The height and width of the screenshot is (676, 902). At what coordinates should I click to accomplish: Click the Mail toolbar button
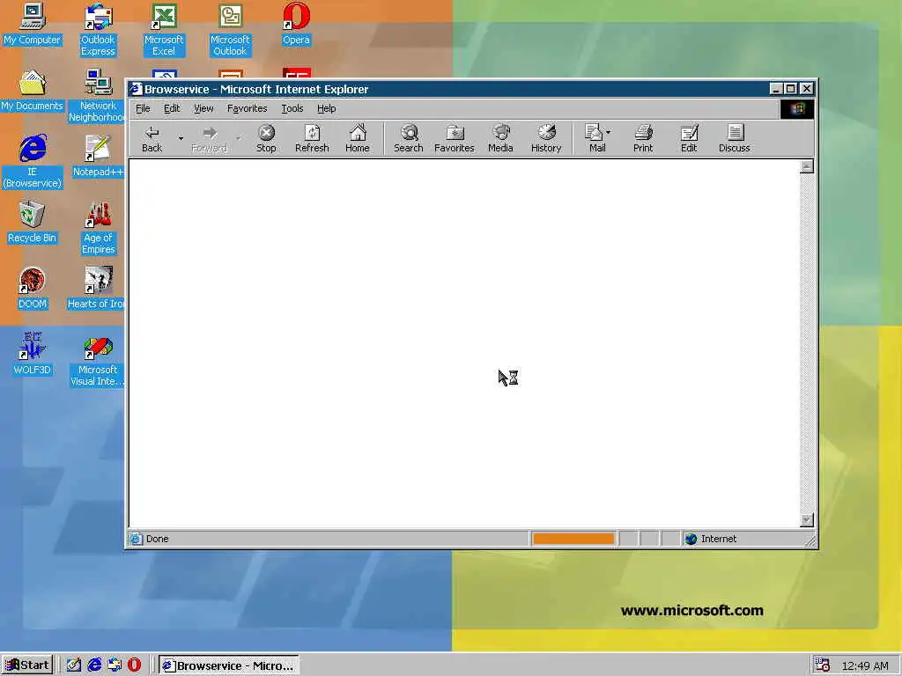(x=595, y=139)
